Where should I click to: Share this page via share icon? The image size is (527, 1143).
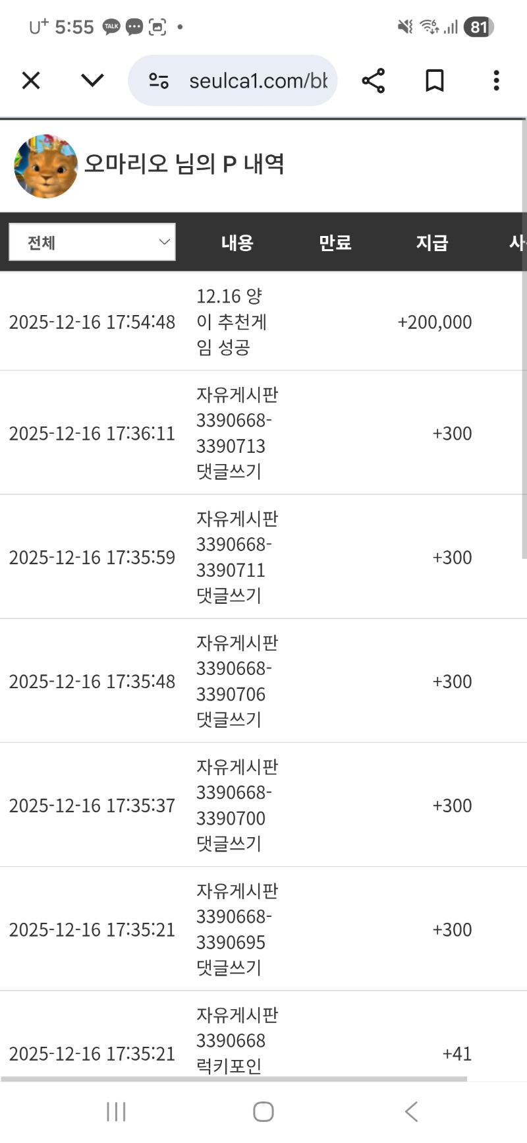pyautogui.click(x=373, y=81)
